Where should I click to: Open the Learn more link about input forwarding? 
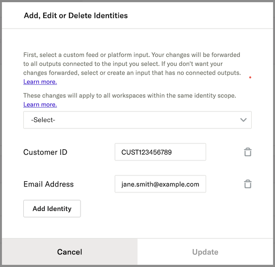(40, 81)
